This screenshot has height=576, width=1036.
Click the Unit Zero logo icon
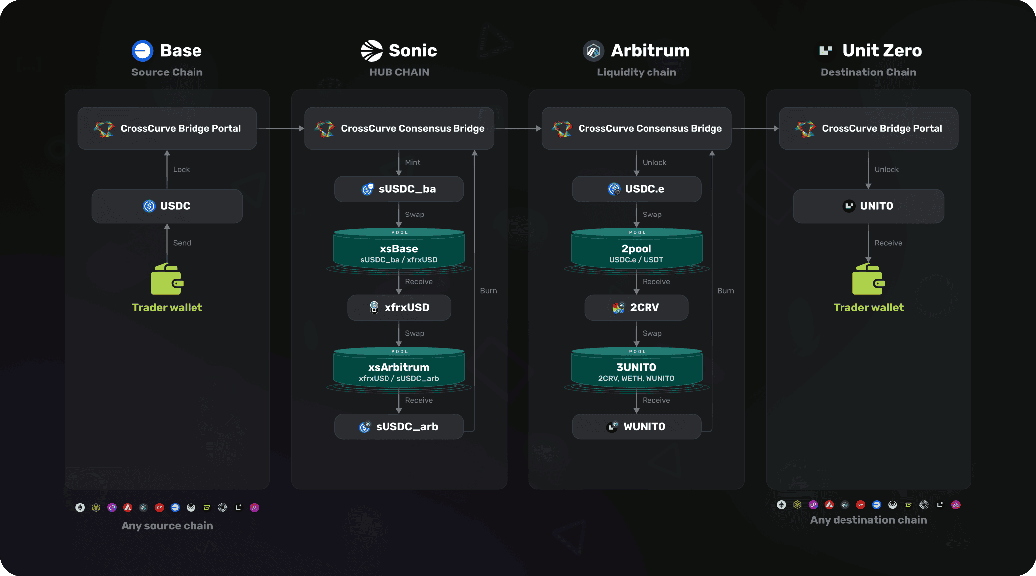click(826, 50)
